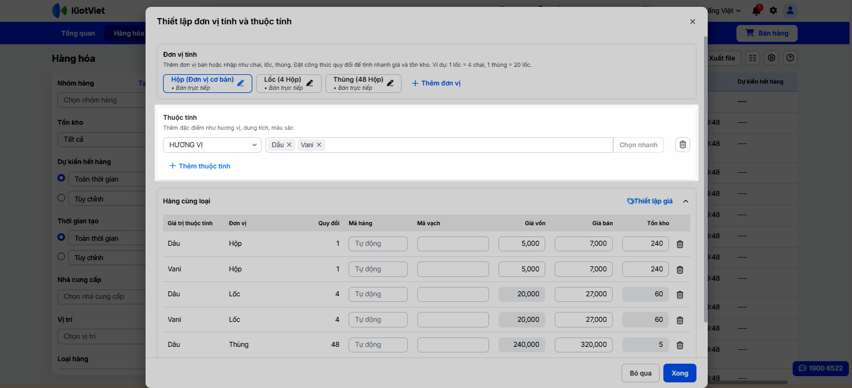Select Tùy chỉnh under Thời gian tạo
Image resolution: width=852 pixels, height=388 pixels.
[x=61, y=257]
